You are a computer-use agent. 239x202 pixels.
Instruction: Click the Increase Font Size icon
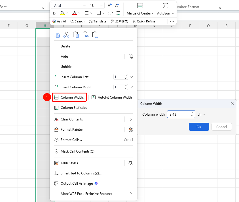pyautogui.click(x=110, y=6)
